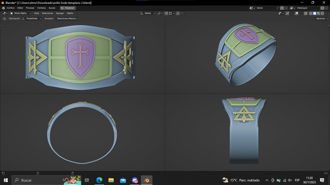This screenshot has height=185, width=330.
Task: Toggle proportional editing
Action: 178,13
